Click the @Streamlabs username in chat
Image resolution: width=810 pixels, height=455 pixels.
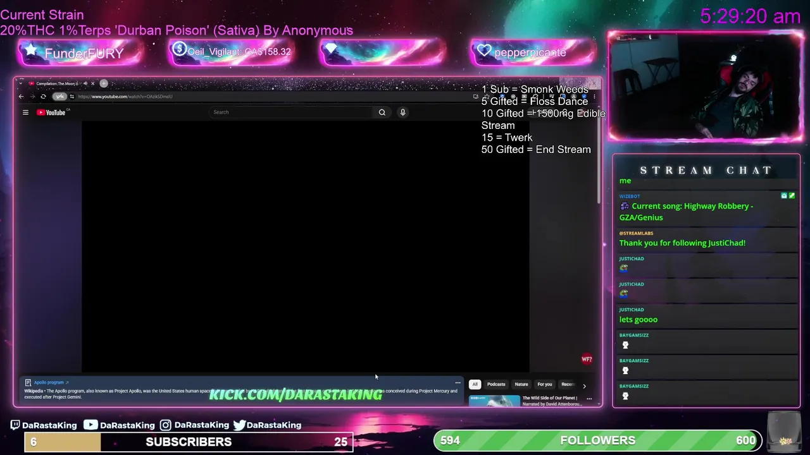[636, 233]
